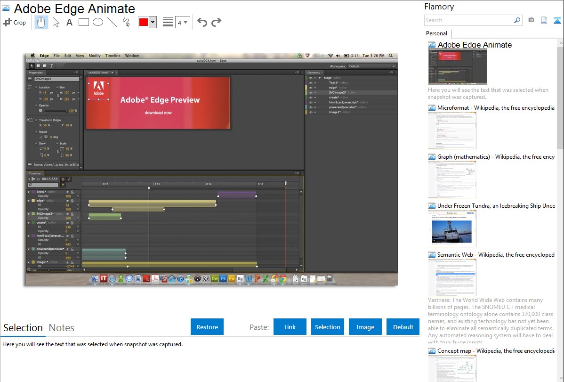
Task: Select the freehand scribble tool
Action: 126,22
